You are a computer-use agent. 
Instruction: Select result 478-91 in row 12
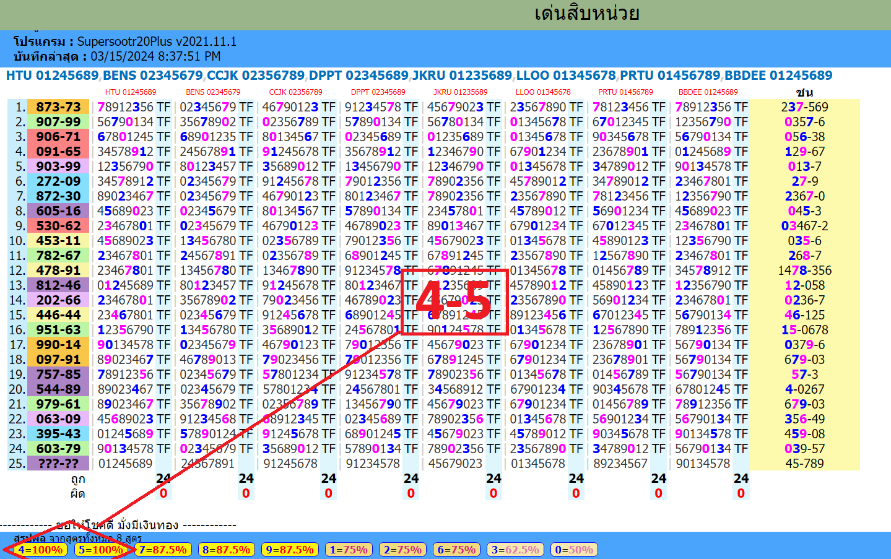pos(59,271)
